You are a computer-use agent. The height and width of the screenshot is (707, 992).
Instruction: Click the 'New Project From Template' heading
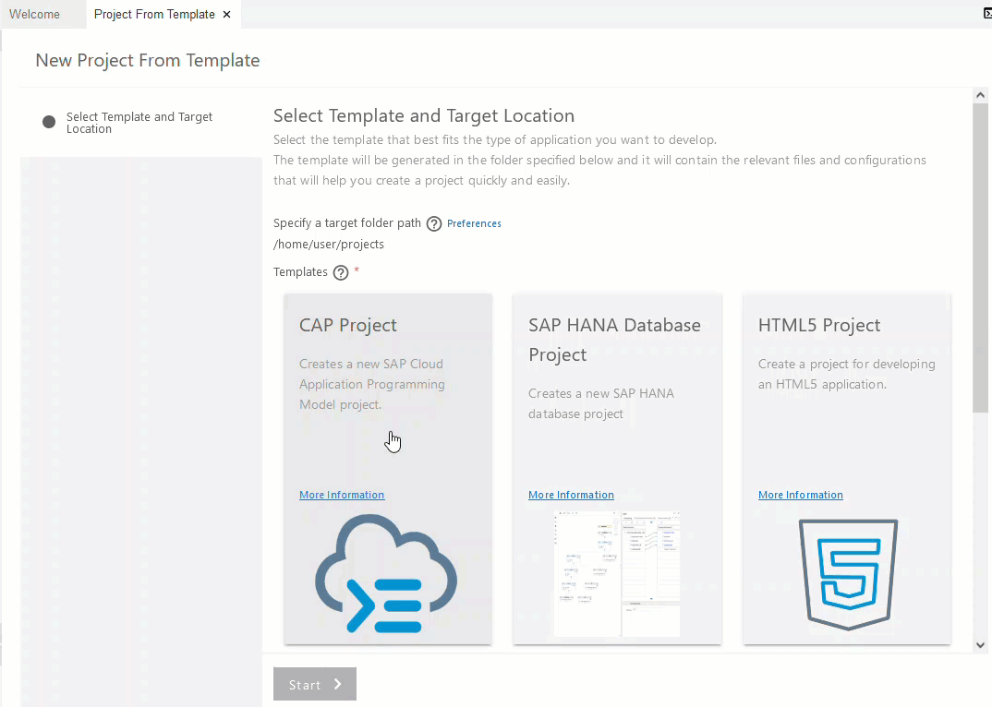[148, 60]
